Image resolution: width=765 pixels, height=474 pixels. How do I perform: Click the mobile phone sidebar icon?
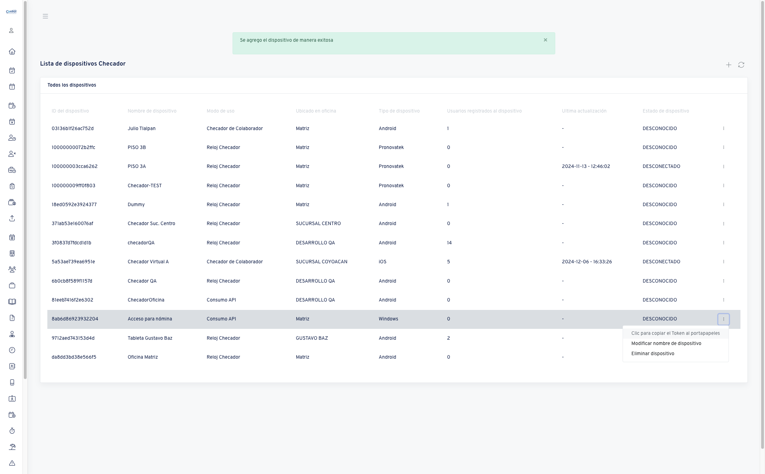(12, 382)
